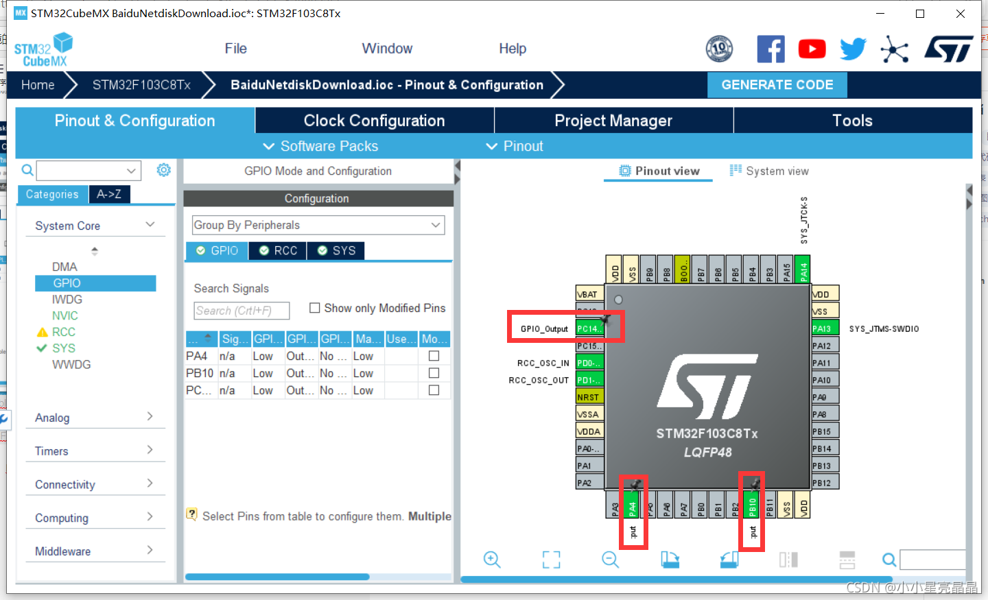Open the Pinout dropdown menu
This screenshot has height=600, width=988.
pos(514,146)
